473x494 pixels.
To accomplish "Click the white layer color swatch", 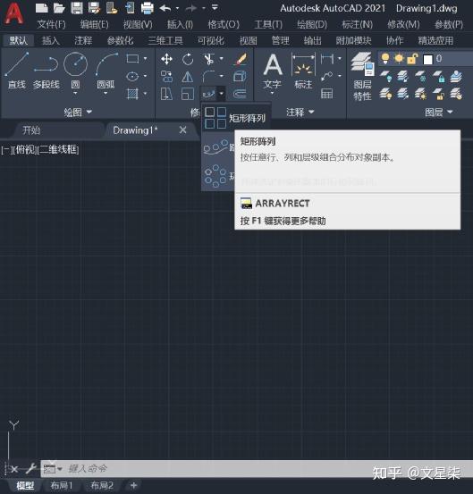I will click(427, 59).
